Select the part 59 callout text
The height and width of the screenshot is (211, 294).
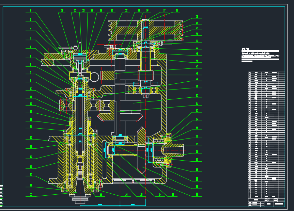coord(197,160)
